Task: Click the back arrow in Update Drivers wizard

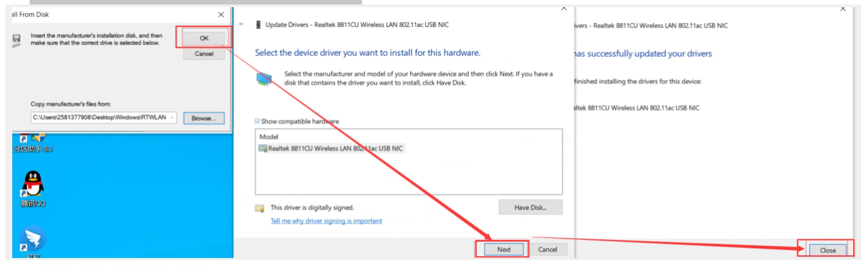Action: pyautogui.click(x=242, y=24)
